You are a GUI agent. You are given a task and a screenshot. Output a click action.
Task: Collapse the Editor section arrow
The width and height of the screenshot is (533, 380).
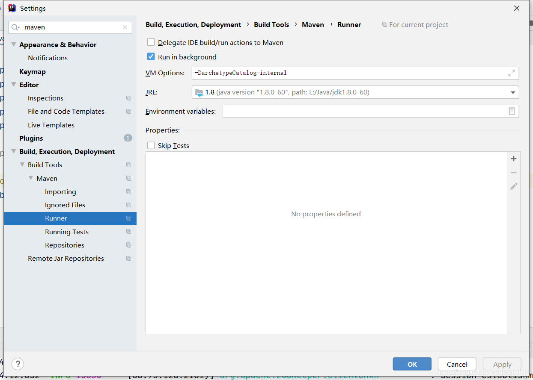pyautogui.click(x=14, y=85)
